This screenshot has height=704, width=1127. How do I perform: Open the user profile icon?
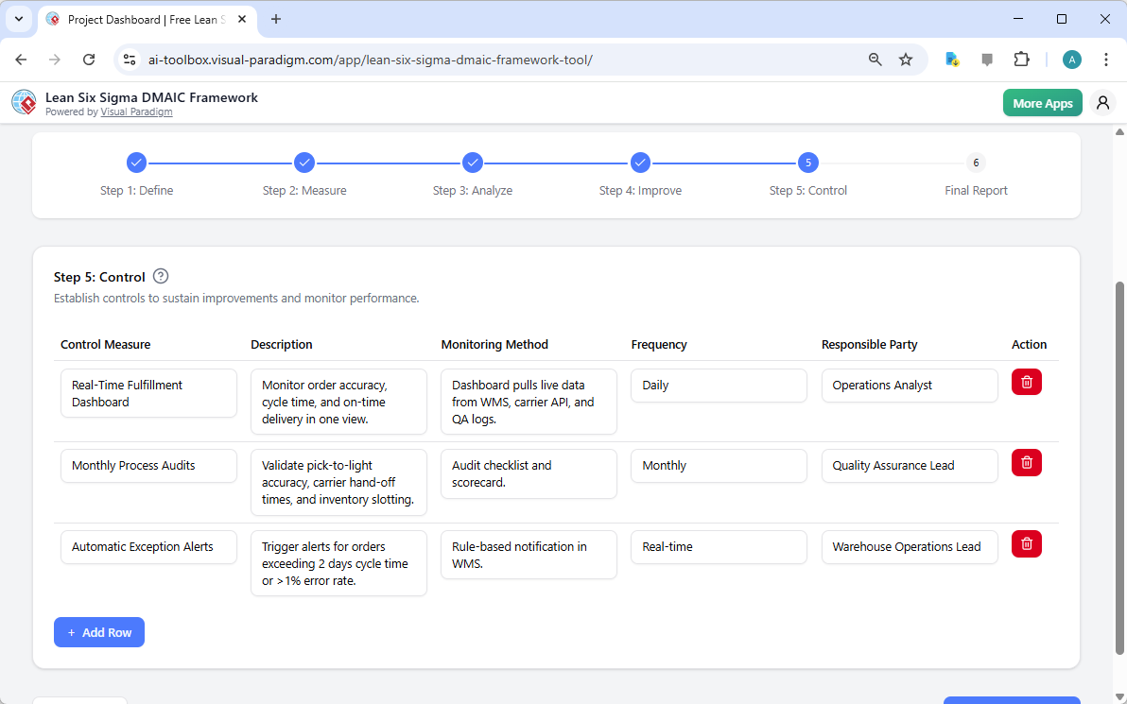tap(1102, 102)
